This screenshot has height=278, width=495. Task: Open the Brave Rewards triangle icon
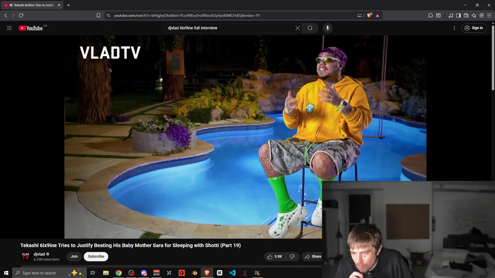[x=377, y=15]
